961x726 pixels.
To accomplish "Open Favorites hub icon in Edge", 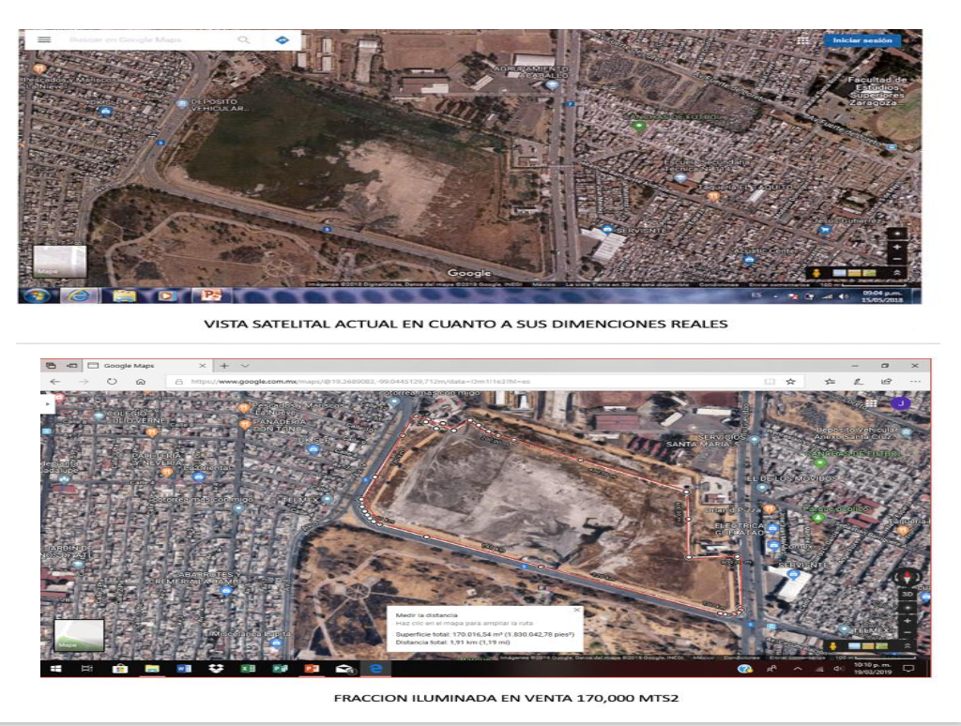I will click(830, 382).
